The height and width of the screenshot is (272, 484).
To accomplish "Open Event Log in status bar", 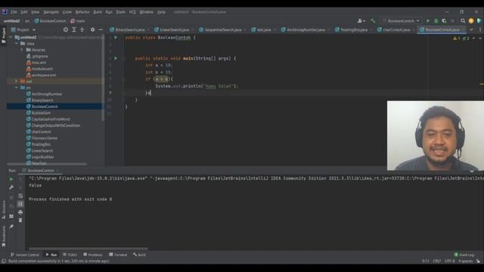I will 464,255.
